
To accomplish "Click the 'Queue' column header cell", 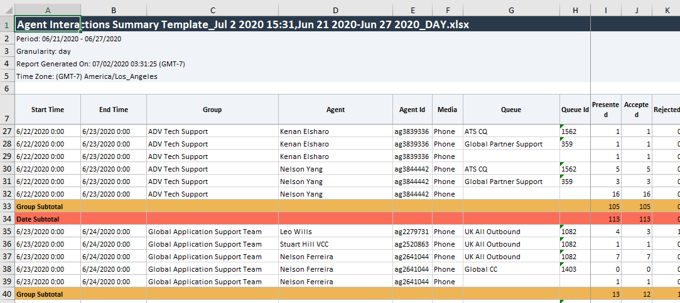I will [x=511, y=110].
